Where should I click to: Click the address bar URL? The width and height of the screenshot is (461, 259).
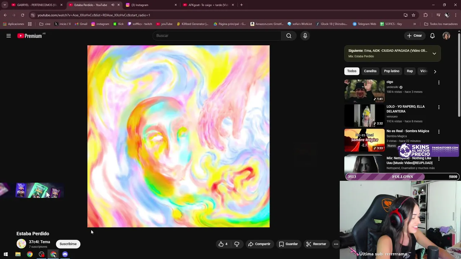94,15
